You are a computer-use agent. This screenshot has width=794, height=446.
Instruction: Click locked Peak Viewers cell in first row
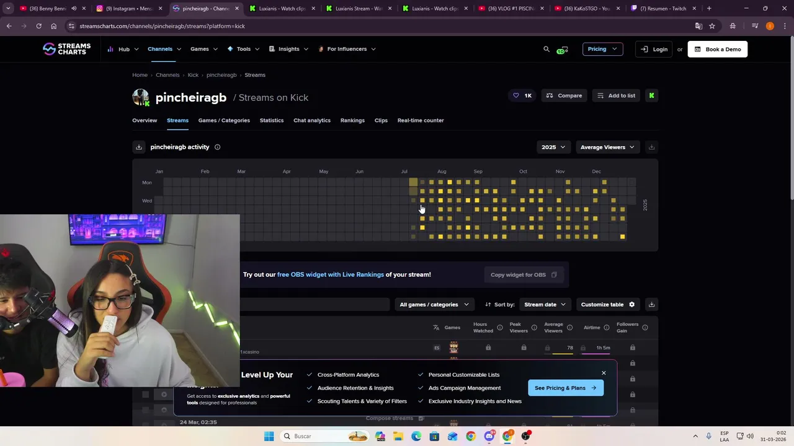[524, 348]
